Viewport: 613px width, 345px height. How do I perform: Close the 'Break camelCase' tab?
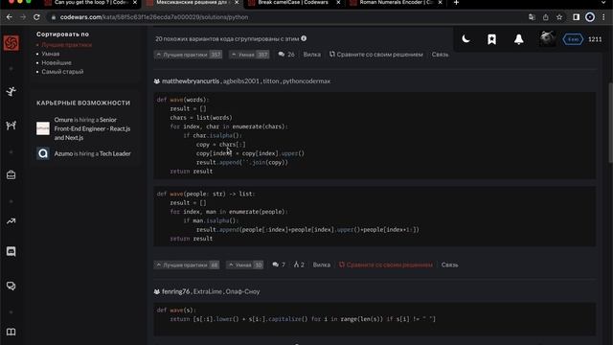(x=338, y=3)
